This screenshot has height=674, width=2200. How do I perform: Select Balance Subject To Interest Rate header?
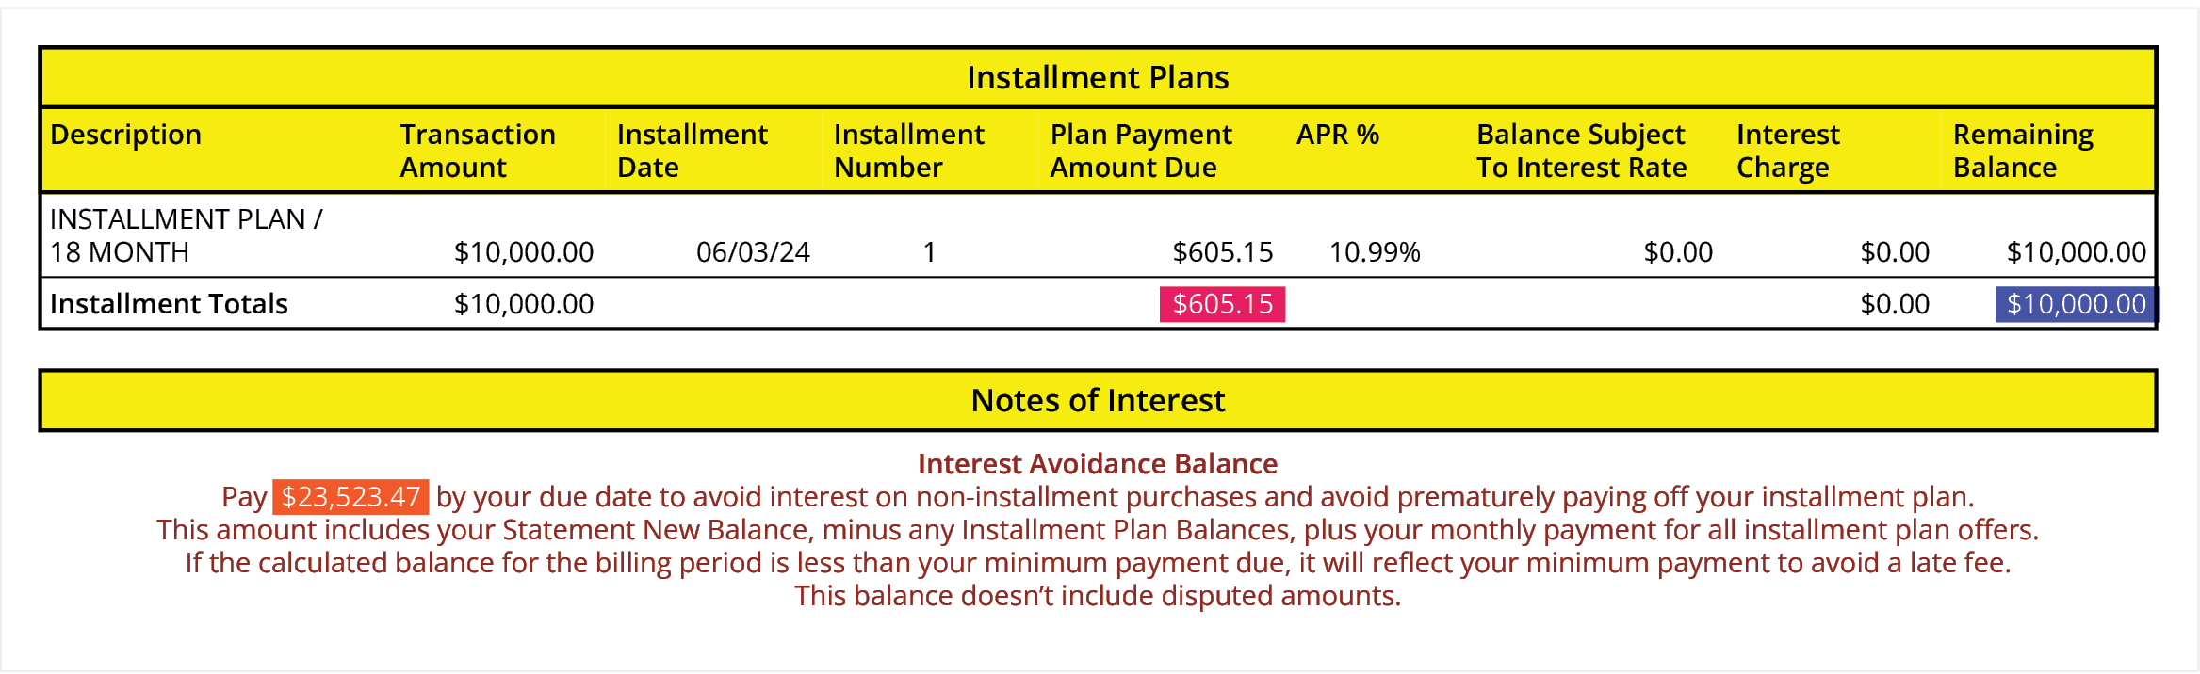pyautogui.click(x=1581, y=151)
